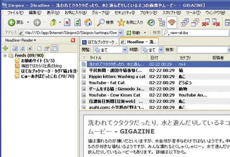Click the second refresh feeds icon
This screenshot has height=157, width=230.
point(23,49)
